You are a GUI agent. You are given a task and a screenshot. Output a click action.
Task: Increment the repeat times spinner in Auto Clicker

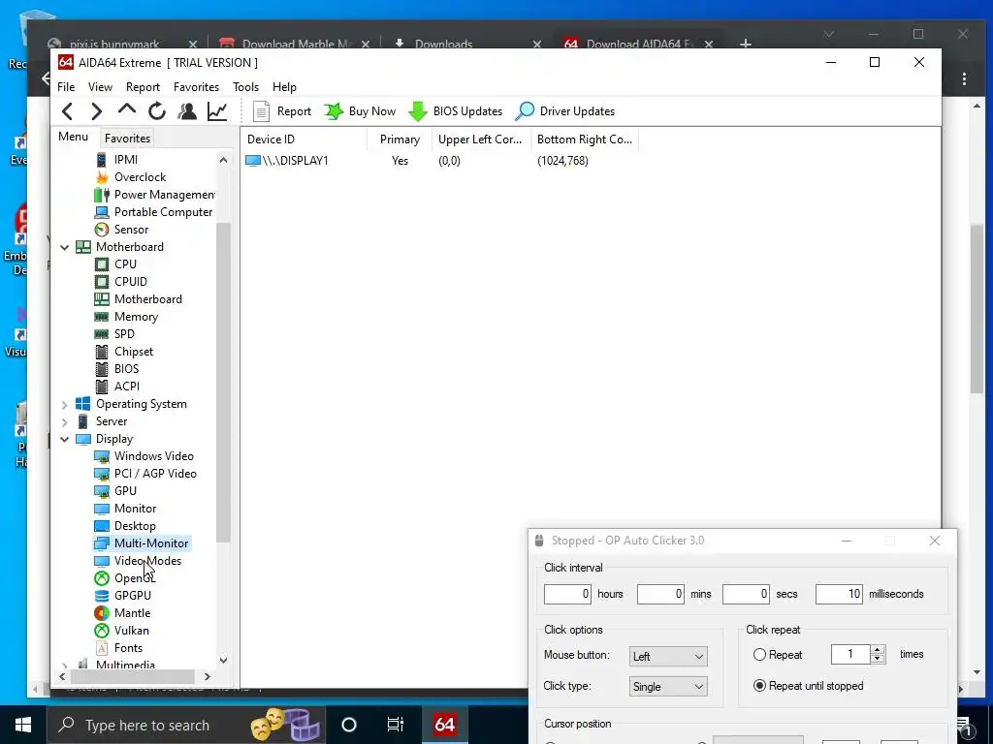878,649
